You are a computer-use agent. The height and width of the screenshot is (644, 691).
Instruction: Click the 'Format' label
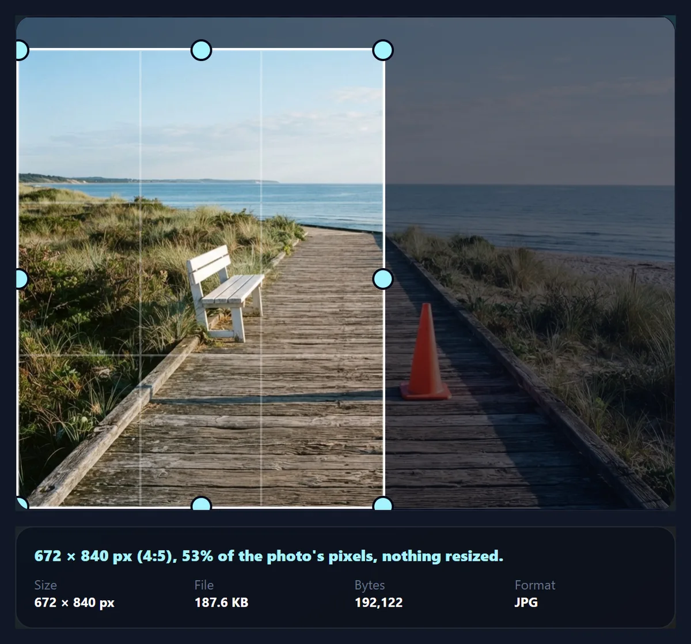point(535,585)
